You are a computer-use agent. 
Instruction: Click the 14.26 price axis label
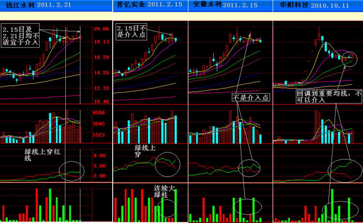[x=102, y=73]
